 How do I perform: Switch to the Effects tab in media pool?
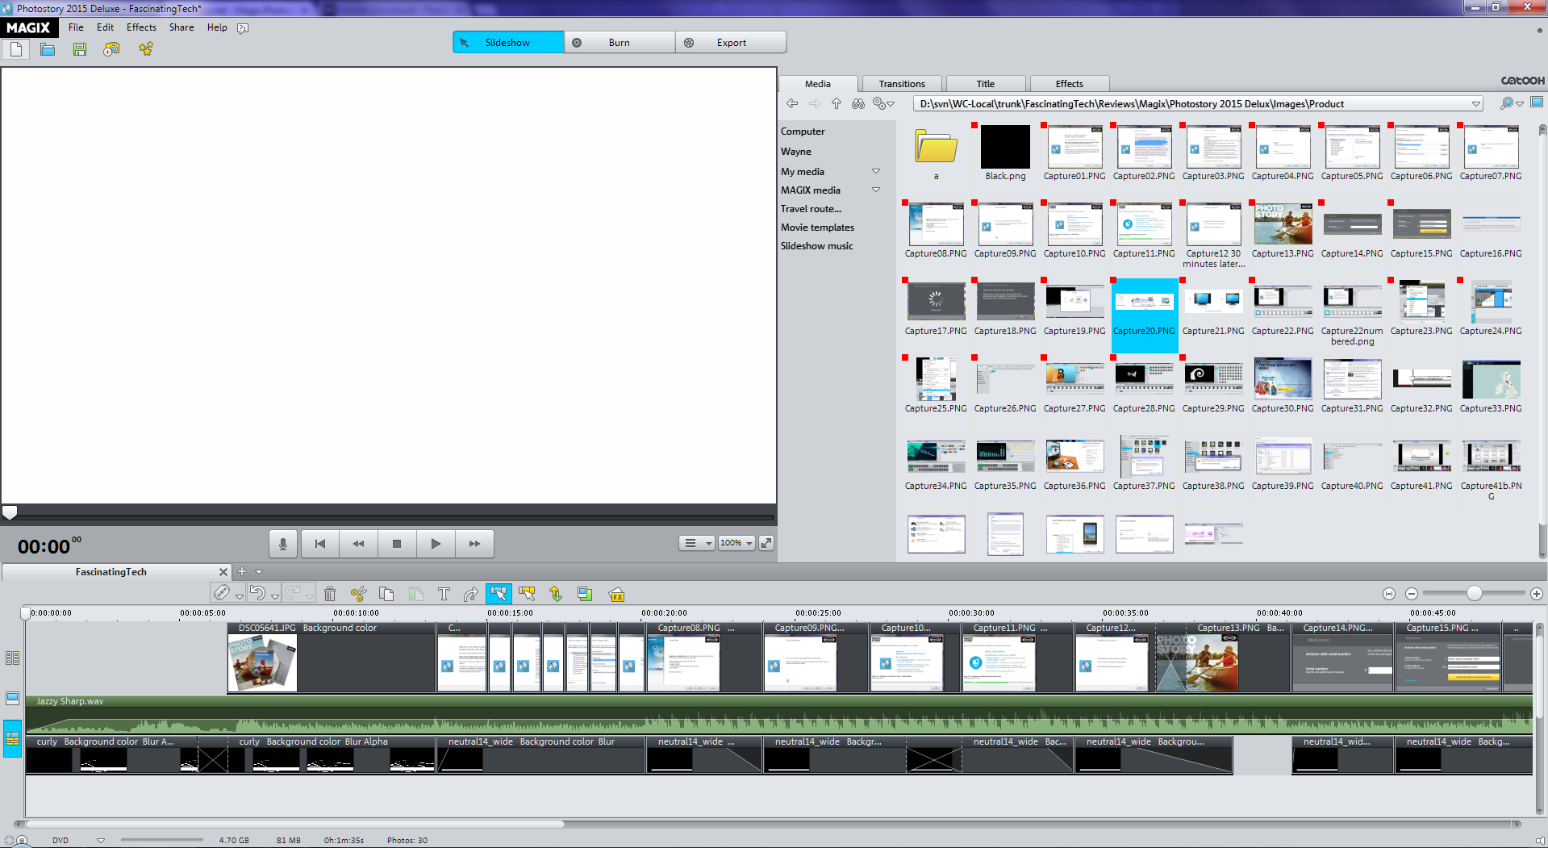tap(1070, 84)
